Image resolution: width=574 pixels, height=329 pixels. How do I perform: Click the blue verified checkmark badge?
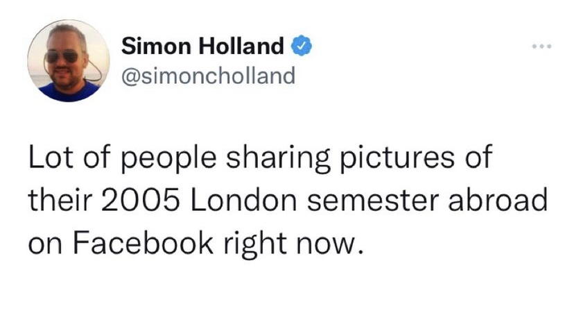299,47
